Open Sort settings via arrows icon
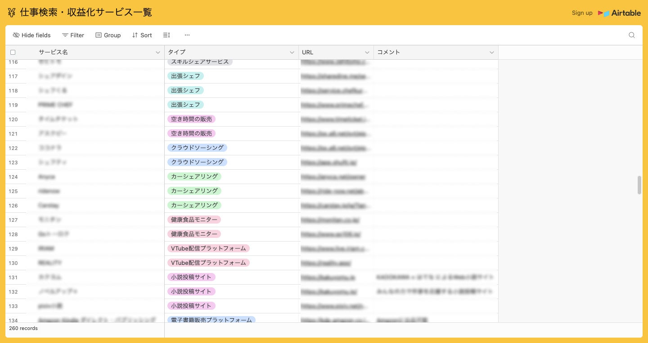The height and width of the screenshot is (343, 648). click(135, 35)
